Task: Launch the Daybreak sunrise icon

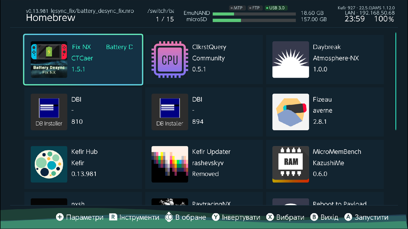Action: click(x=291, y=59)
